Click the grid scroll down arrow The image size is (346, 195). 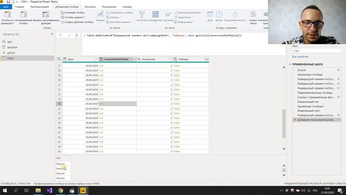point(284,149)
